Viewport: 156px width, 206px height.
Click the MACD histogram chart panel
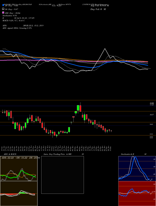click(x=19, y=194)
